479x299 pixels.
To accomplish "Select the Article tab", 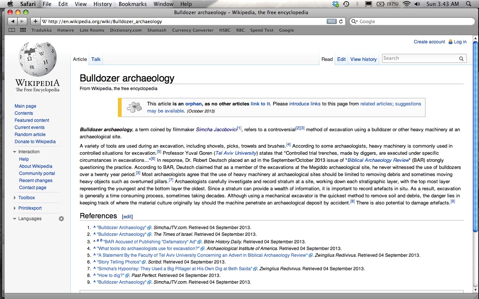I will 80,59.
